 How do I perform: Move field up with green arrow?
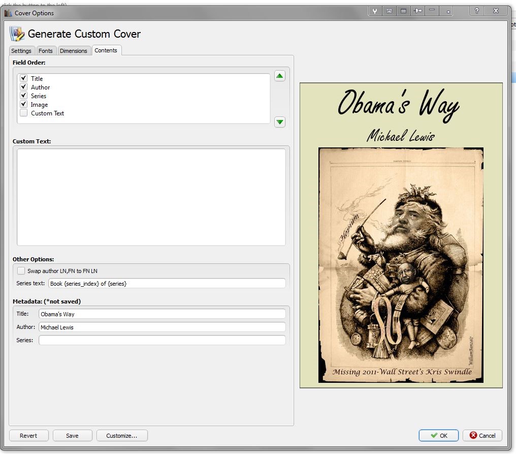280,76
